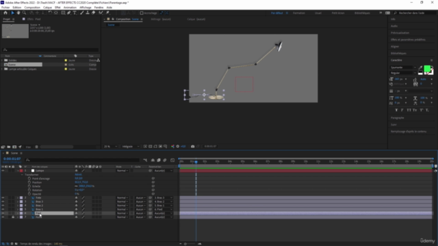The image size is (438, 246).
Task: Open the Animation menu
Action: [x=70, y=8]
